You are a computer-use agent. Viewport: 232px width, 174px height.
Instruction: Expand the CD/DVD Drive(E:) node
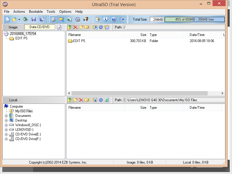tap(6, 134)
